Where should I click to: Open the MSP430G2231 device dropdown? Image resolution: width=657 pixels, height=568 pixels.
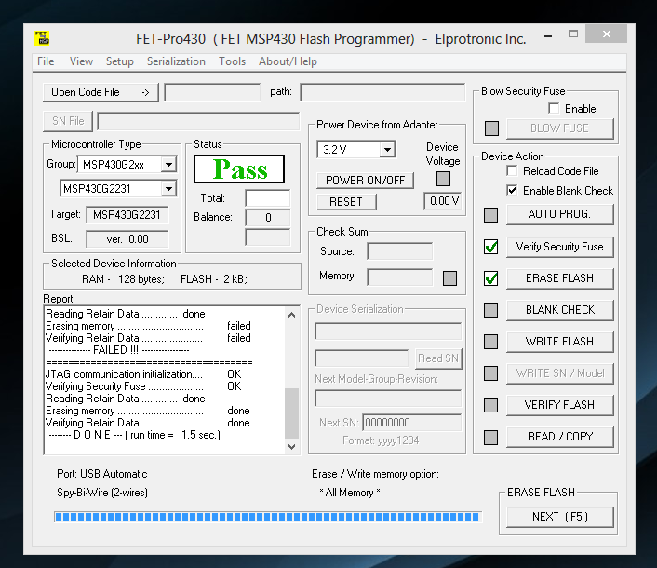(x=168, y=189)
